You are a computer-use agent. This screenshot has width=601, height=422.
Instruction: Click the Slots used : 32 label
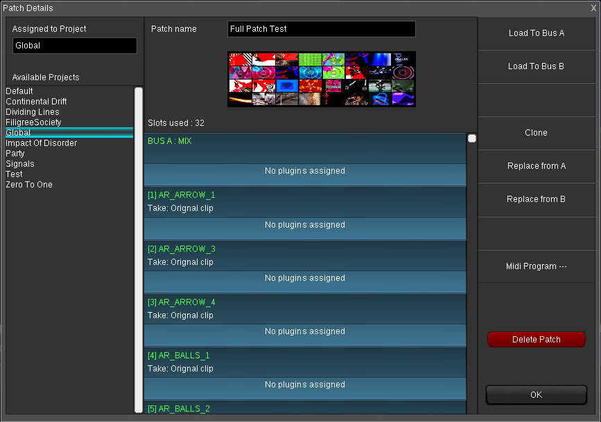click(x=176, y=123)
